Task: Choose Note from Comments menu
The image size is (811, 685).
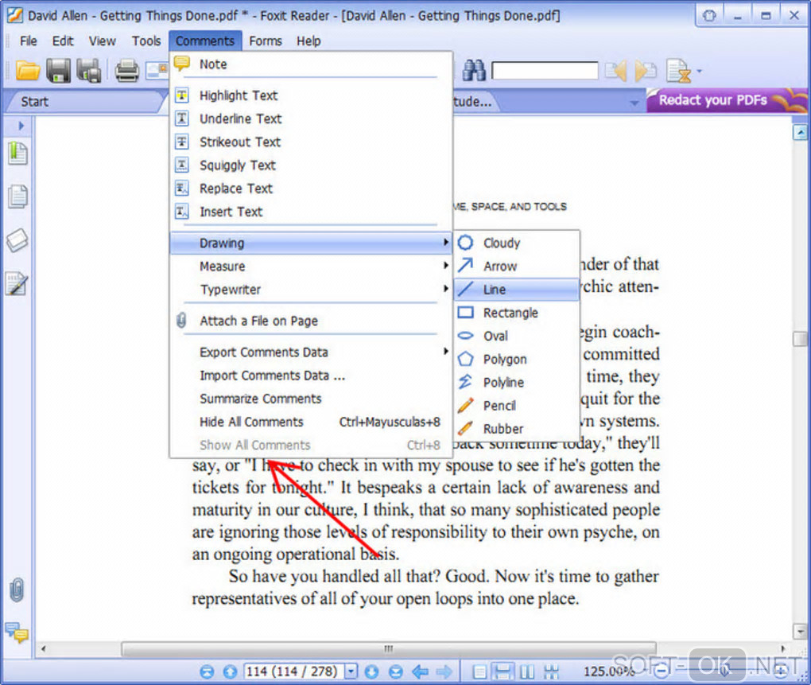Action: pos(310,64)
